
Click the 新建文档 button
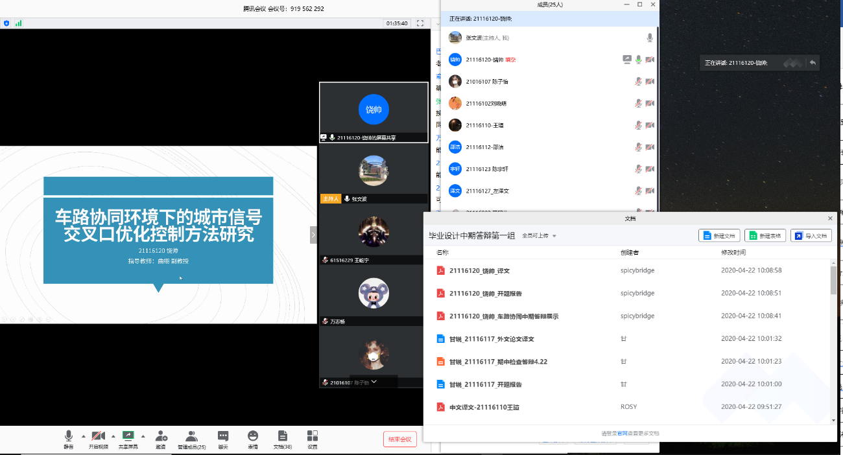(719, 236)
